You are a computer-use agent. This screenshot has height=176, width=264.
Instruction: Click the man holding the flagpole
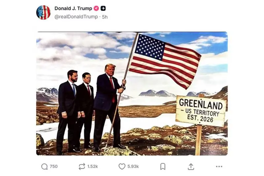coord(110,108)
